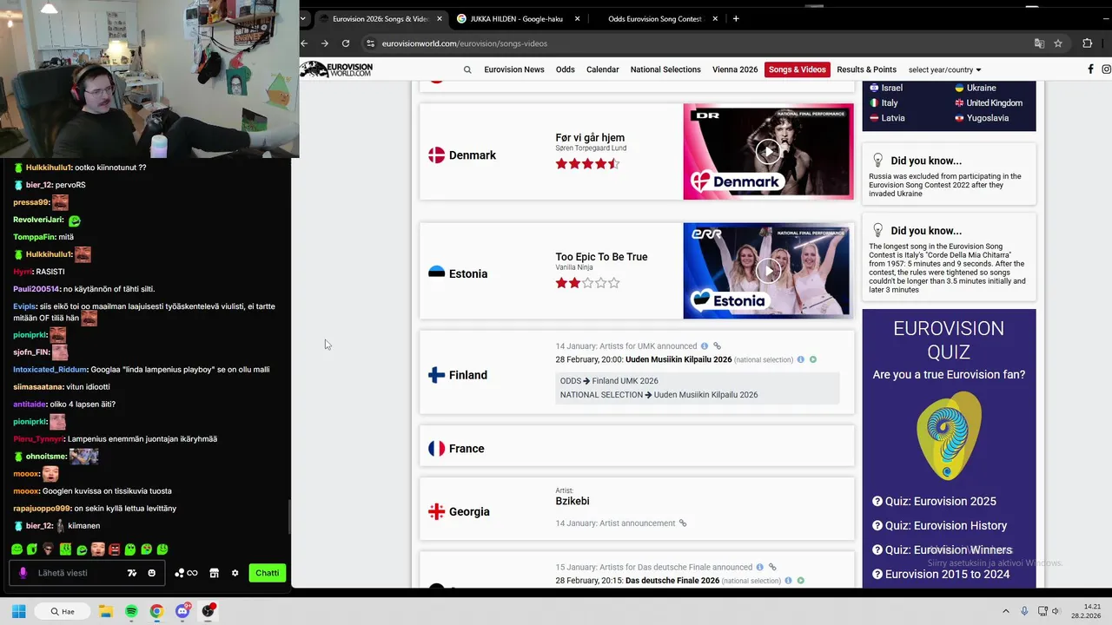Open Windows Start menu

(18, 611)
